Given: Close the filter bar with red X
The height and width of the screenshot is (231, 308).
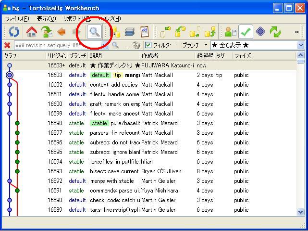Looking at the screenshot, I should [7, 45].
